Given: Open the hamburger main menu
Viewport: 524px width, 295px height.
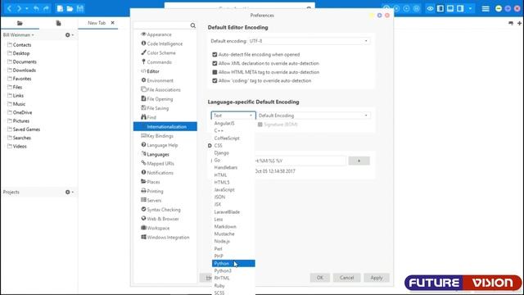Looking at the screenshot, I should point(486,8).
